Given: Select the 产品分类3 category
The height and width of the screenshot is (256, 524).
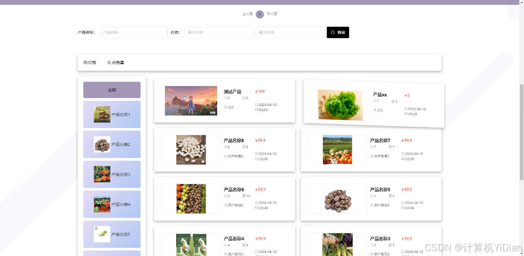Looking at the screenshot, I should tap(112, 175).
